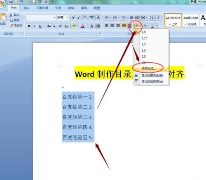Open the 引用 ribbon tab
206x180 pixels.
coord(58,8)
